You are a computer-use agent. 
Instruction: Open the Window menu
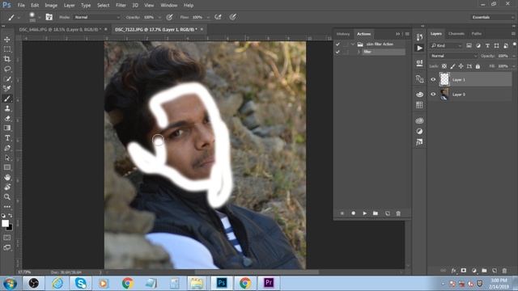[169, 6]
